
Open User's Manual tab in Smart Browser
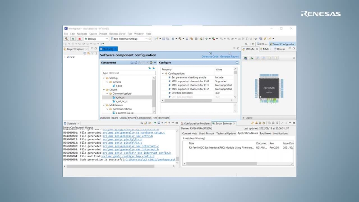pos(206,133)
